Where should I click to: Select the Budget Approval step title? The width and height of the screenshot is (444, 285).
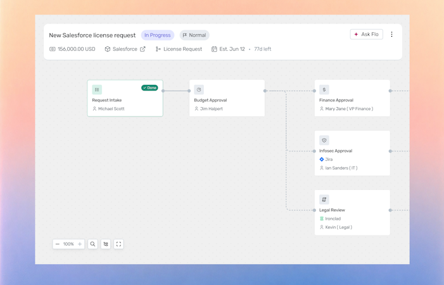pyautogui.click(x=210, y=100)
